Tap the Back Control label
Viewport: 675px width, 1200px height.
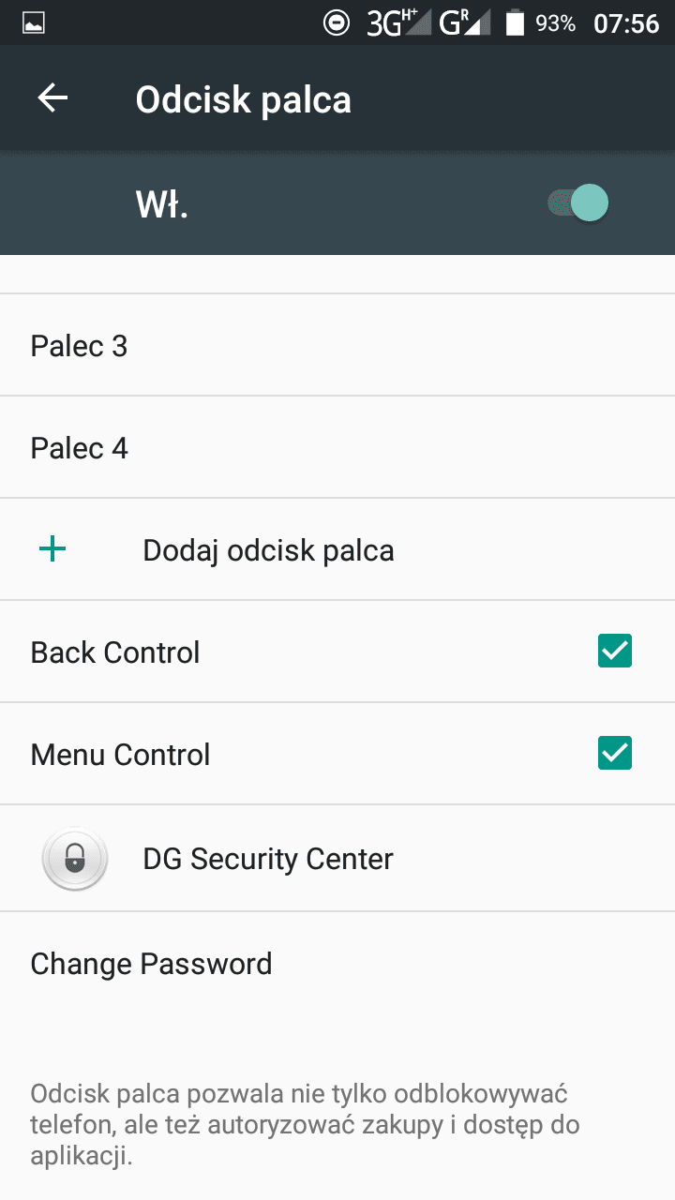tap(115, 652)
